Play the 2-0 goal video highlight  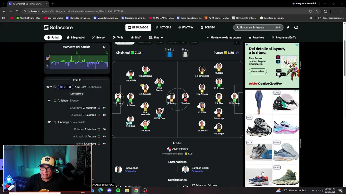point(65,87)
